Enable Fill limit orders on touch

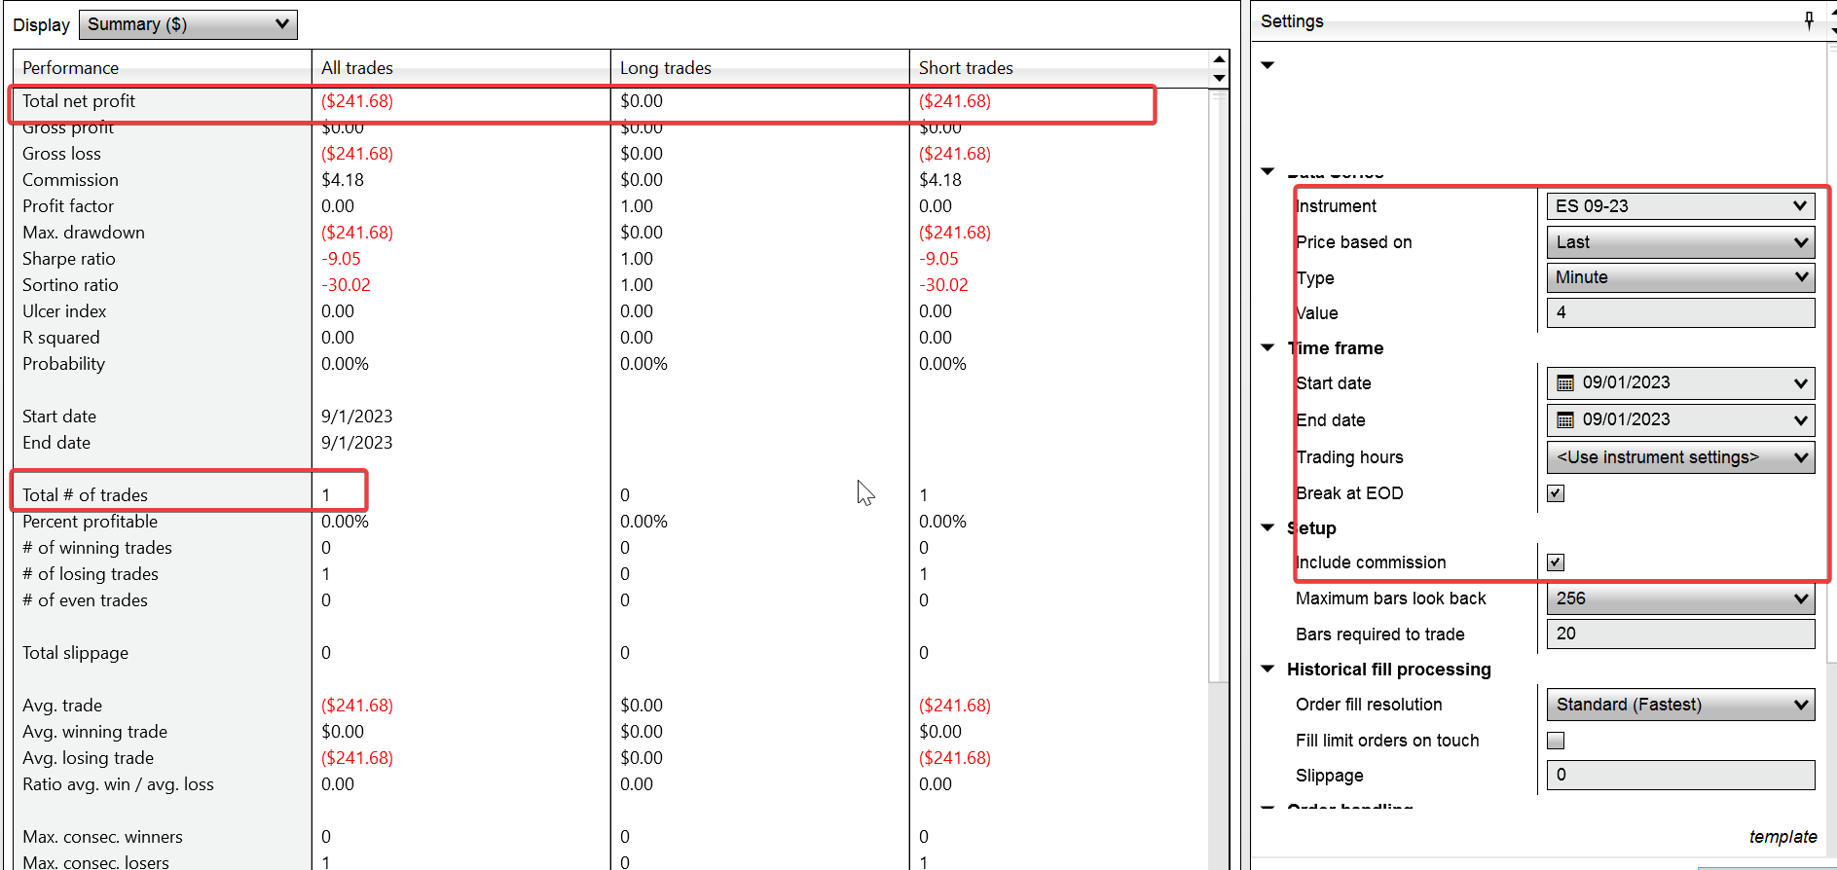pyautogui.click(x=1556, y=741)
